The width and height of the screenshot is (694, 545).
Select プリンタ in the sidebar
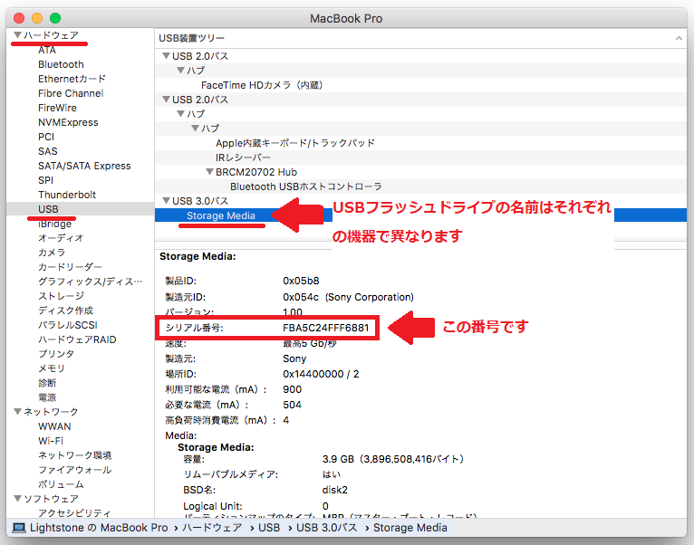[56, 354]
